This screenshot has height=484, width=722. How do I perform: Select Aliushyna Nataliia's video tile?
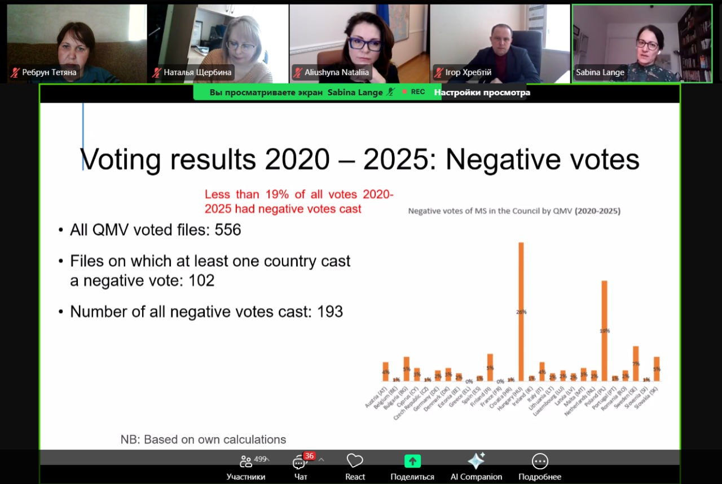[359, 42]
